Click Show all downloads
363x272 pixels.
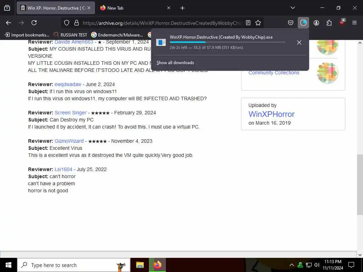click(175, 63)
